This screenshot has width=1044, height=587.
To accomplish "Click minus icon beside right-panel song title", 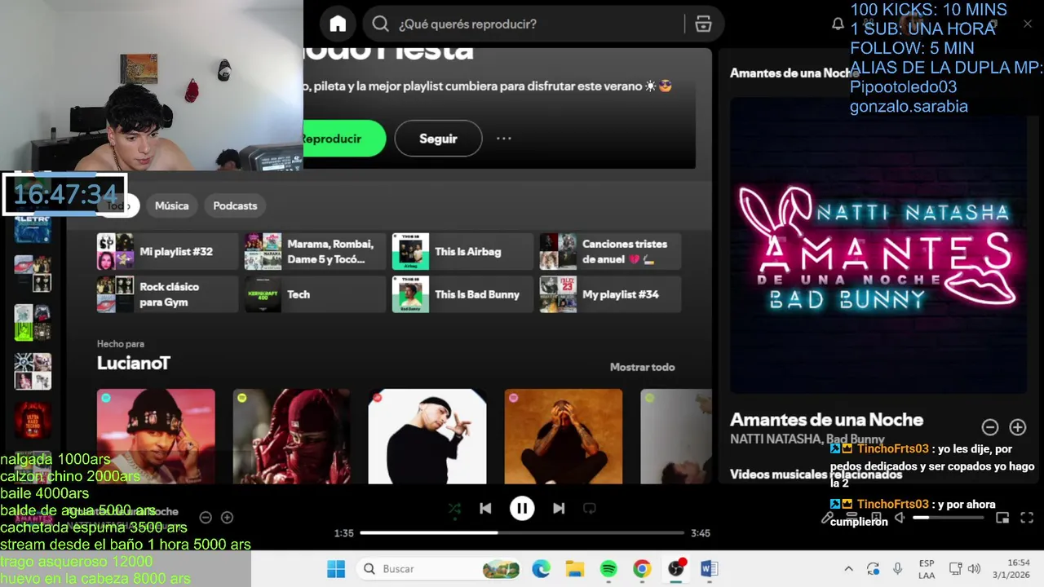I will 990,427.
